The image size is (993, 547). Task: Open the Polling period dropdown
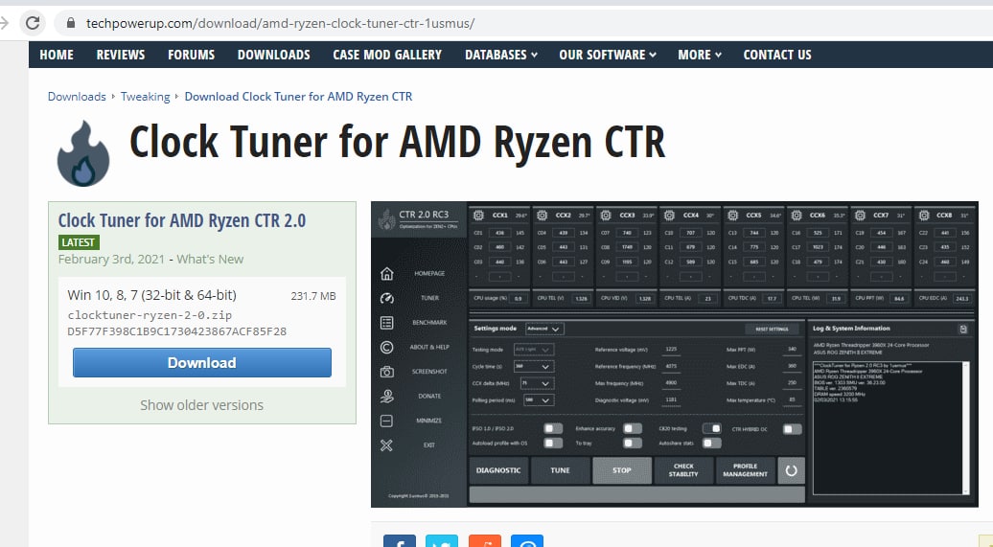tap(539, 400)
